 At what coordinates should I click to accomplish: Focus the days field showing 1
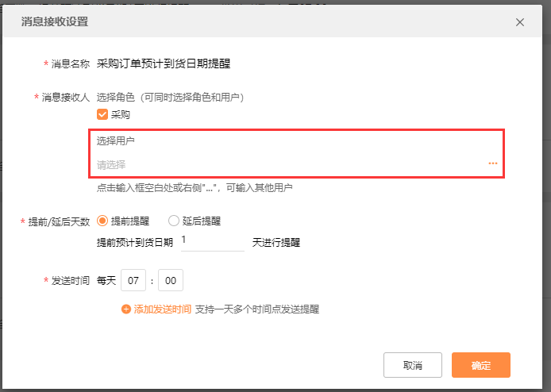point(211,240)
